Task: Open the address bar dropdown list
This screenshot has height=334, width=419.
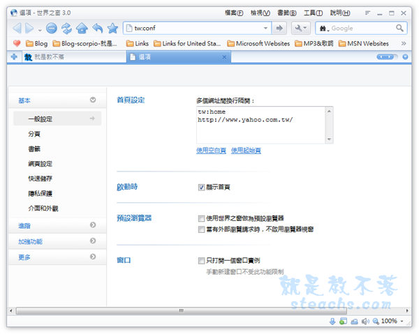Action: (x=265, y=28)
